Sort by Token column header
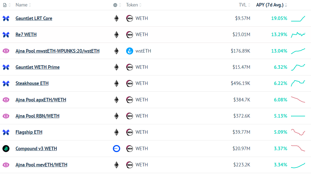Image resolution: width=311 pixels, height=175 pixels. coord(134,5)
